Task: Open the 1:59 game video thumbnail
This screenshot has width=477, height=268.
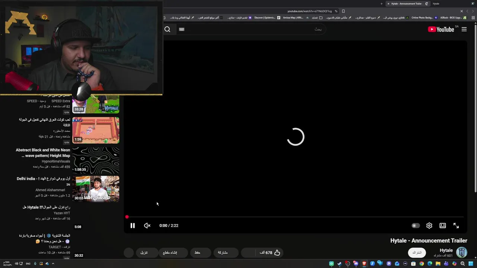Action: click(96, 130)
